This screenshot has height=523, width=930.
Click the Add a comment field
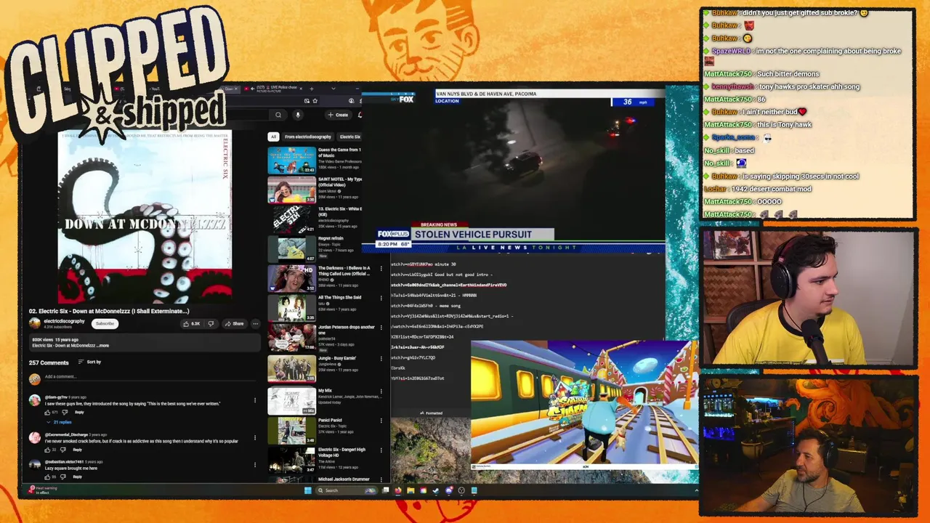point(149,376)
